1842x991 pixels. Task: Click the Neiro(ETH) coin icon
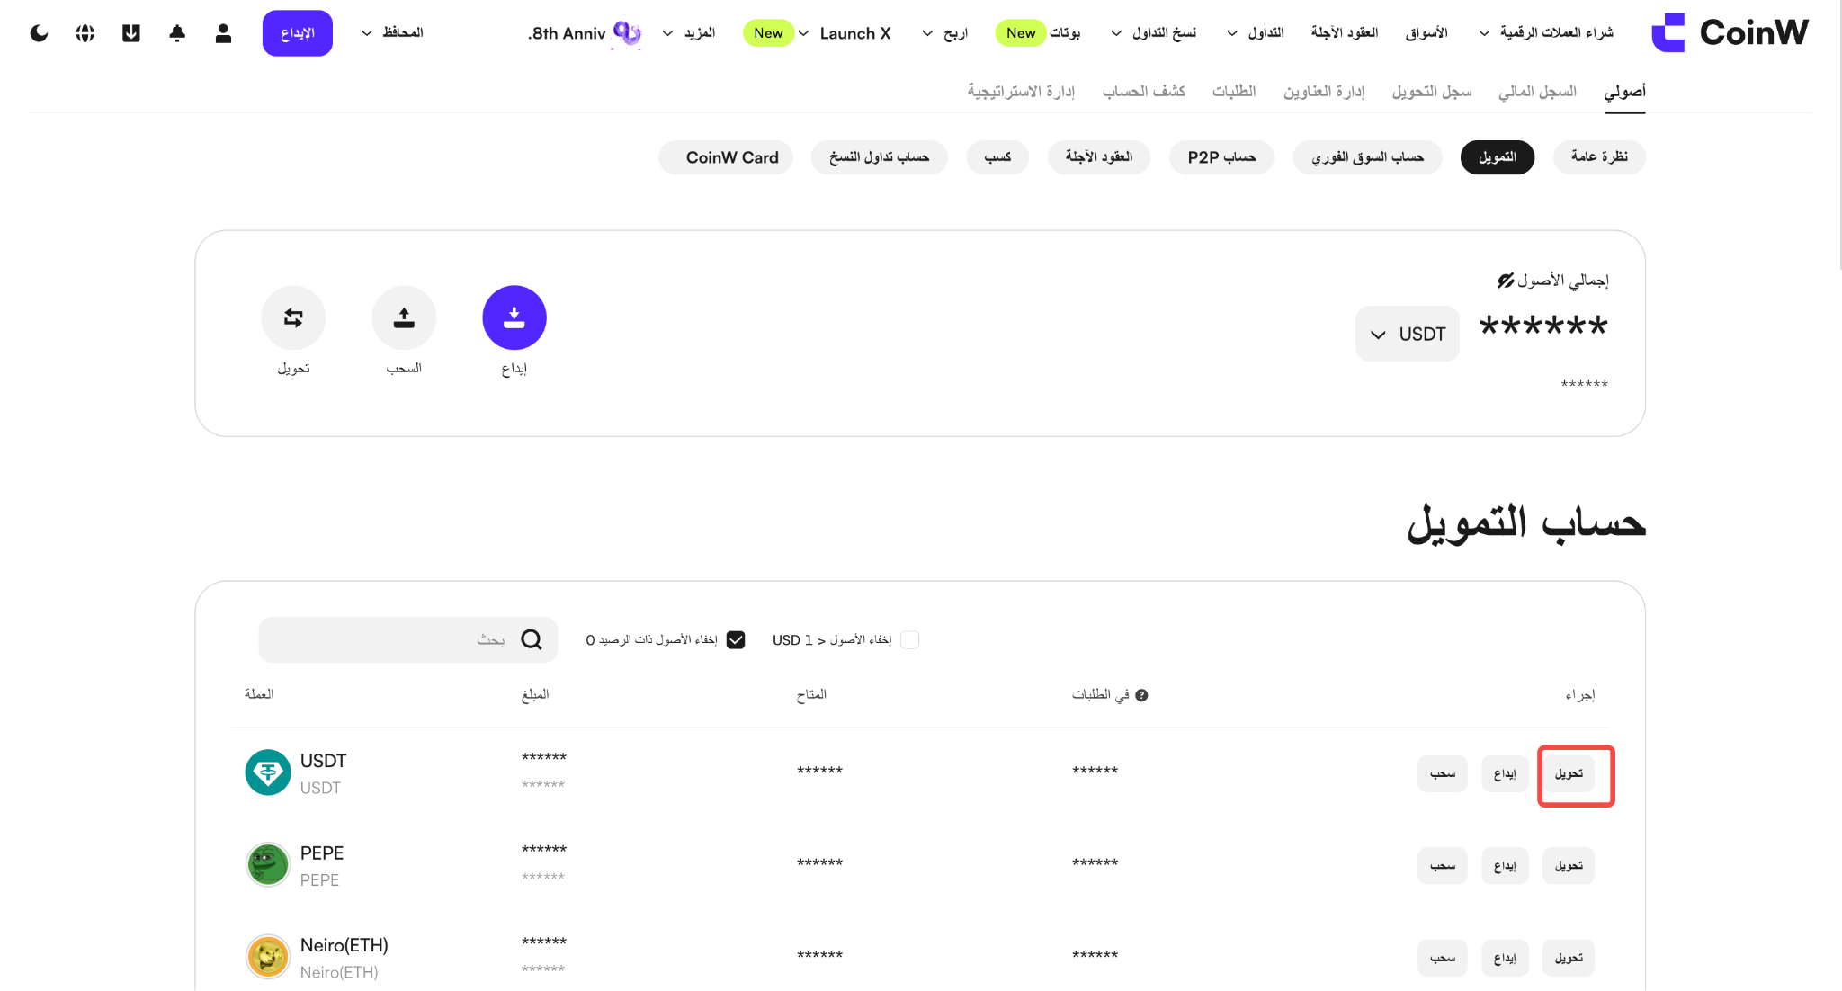(x=268, y=957)
